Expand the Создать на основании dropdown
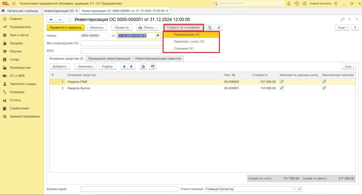Viewport: 362px width, 195px height. 184,28
